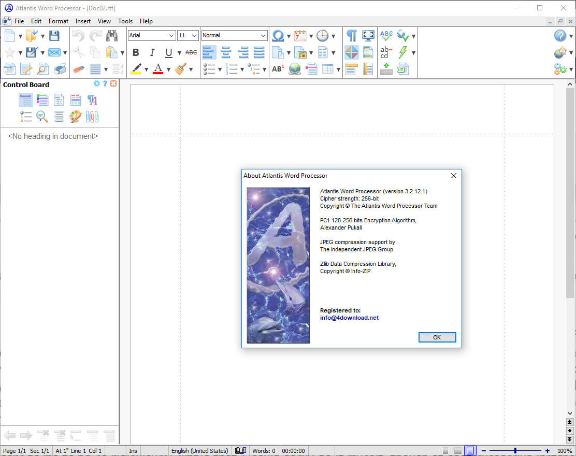The image size is (576, 456).
Task: Click zoom in plus button
Action: coord(548,450)
